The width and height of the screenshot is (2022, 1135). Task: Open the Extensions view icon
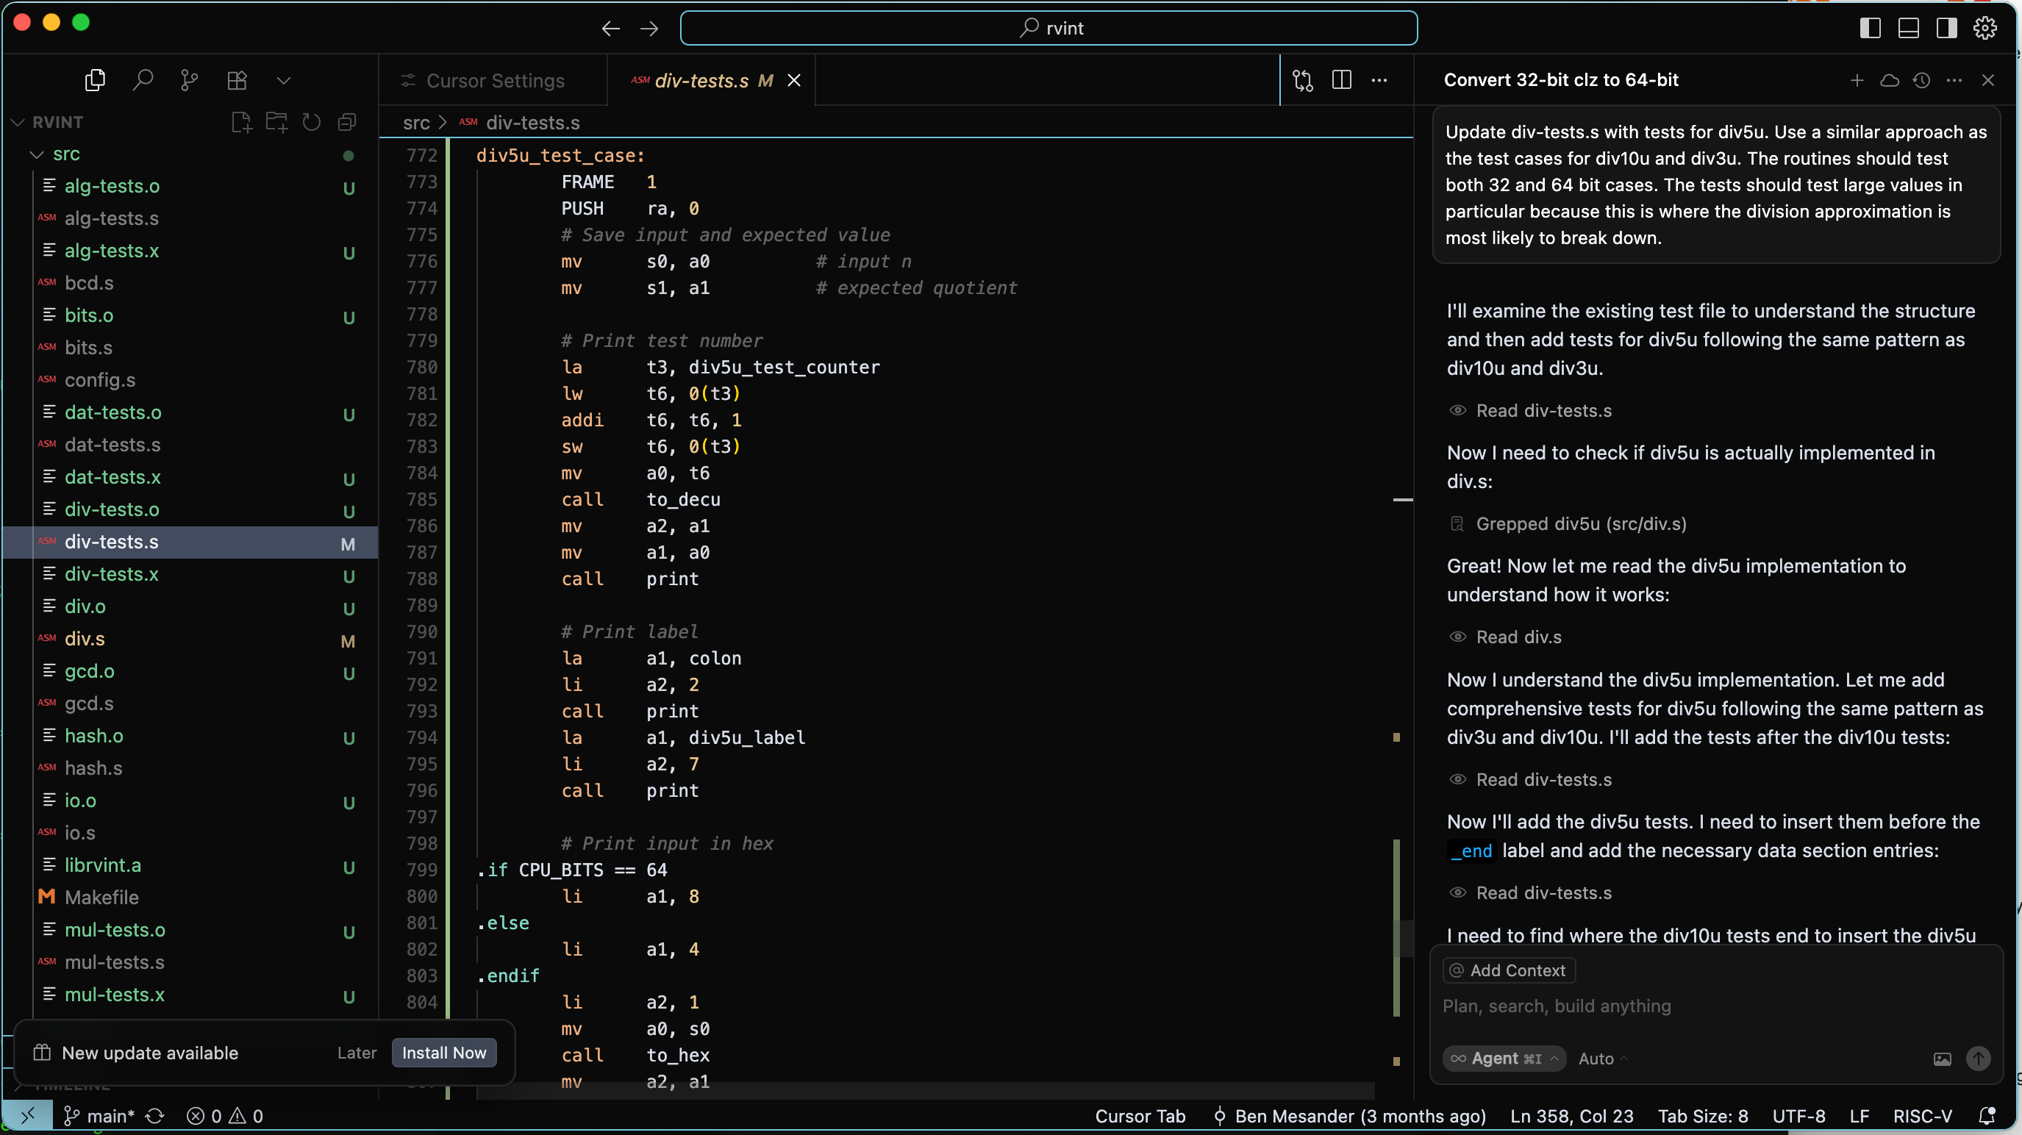point(236,80)
